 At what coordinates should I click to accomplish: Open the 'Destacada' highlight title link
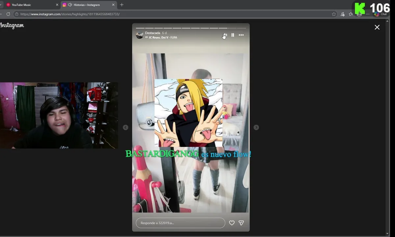152,33
